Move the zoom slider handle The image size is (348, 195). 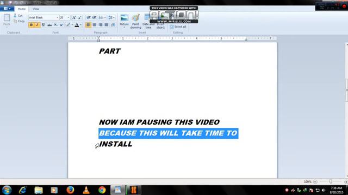pyautogui.click(x=331, y=181)
